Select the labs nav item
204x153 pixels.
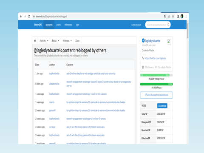tap(77, 25)
